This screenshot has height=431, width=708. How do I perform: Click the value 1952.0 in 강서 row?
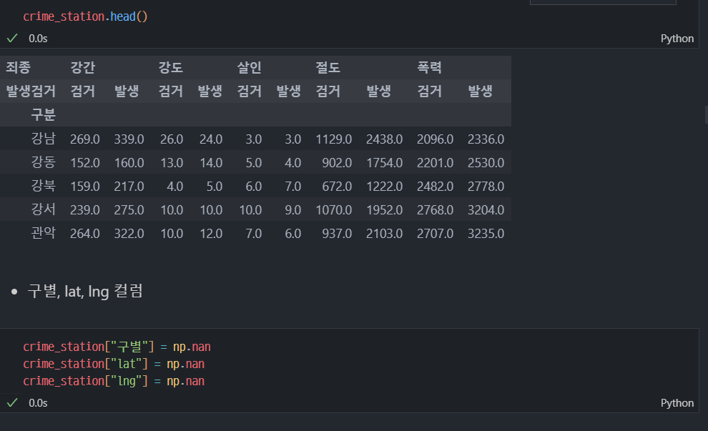click(384, 210)
